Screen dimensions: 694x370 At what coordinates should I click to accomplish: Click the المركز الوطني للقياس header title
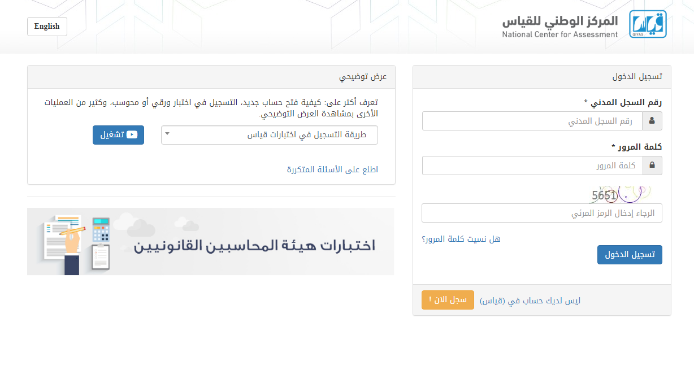coord(560,21)
